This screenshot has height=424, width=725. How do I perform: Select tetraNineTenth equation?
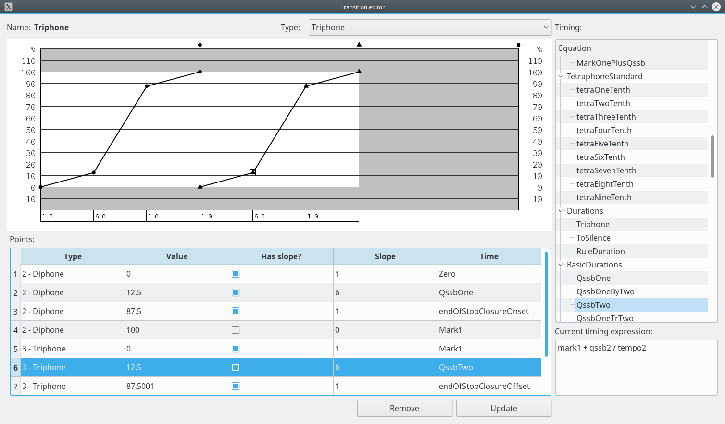[604, 197]
